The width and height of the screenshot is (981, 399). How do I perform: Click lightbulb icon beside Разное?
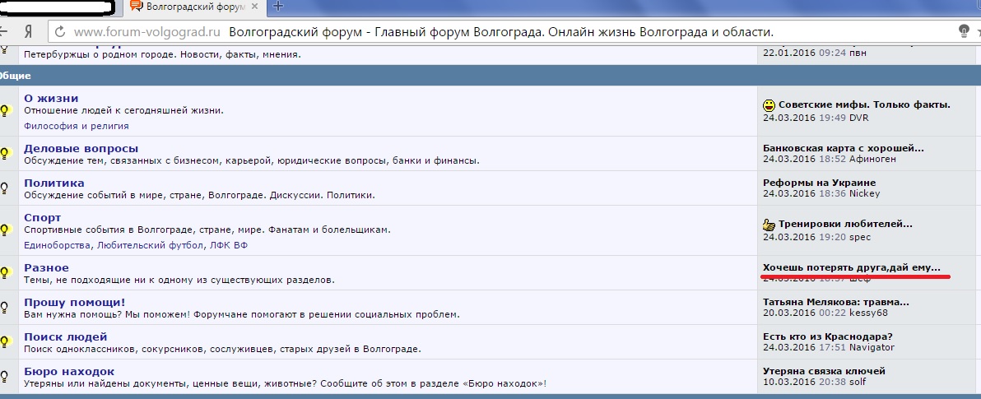pos(5,272)
